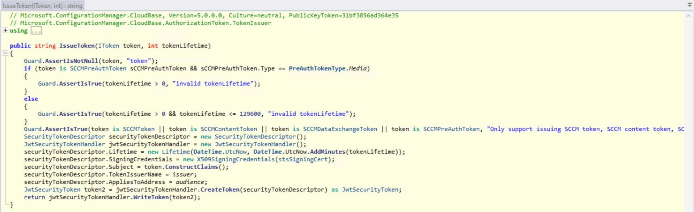Viewport: 694px width, 212px height.
Task: Click the IToken parameter type
Action: coord(109,46)
